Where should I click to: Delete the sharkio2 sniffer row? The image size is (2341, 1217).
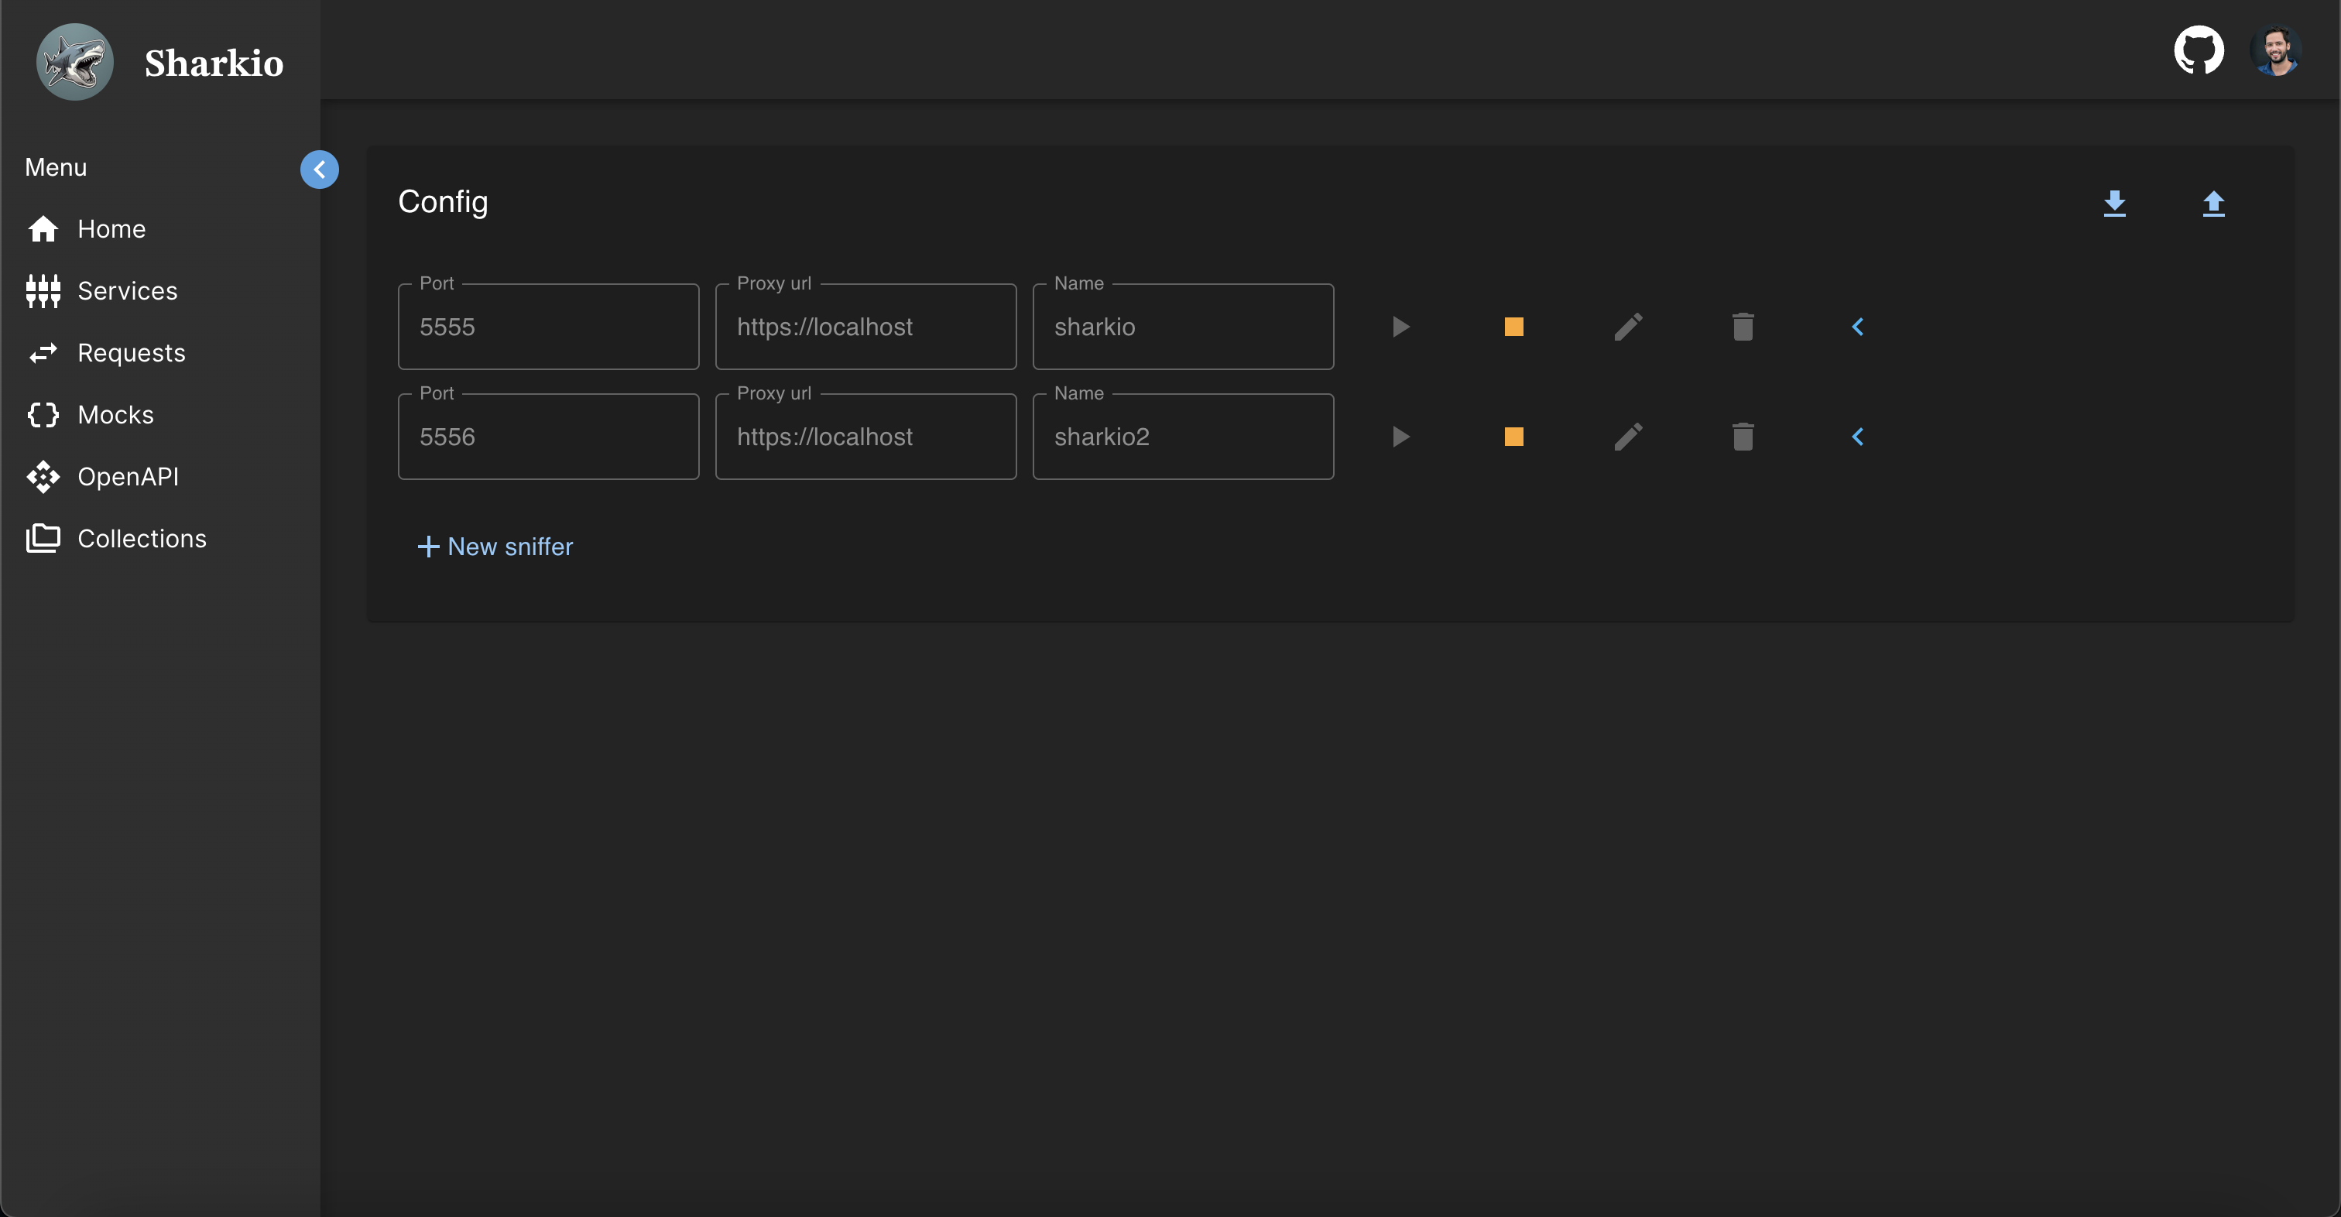click(x=1743, y=437)
